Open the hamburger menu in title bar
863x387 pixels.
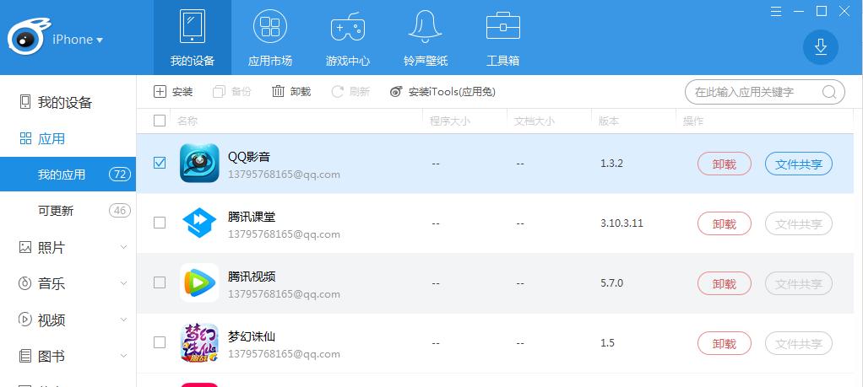(x=776, y=12)
